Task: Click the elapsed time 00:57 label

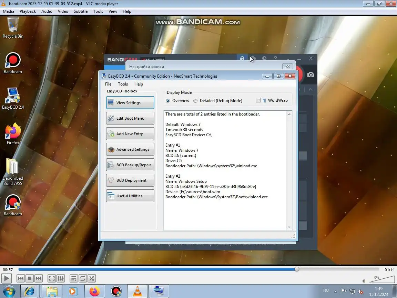Action: pos(8,270)
